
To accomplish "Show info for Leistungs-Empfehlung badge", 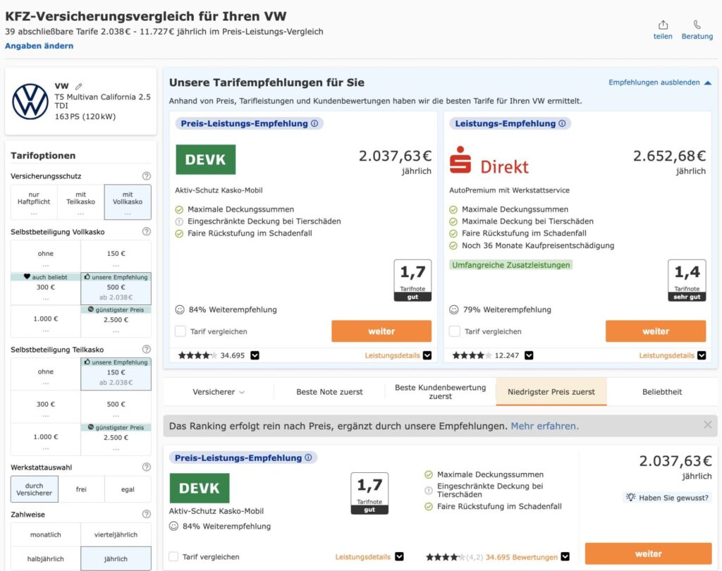I will (x=562, y=123).
